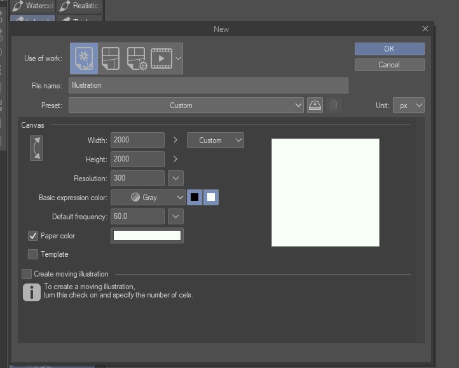Click the Height value field

pyautogui.click(x=137, y=159)
